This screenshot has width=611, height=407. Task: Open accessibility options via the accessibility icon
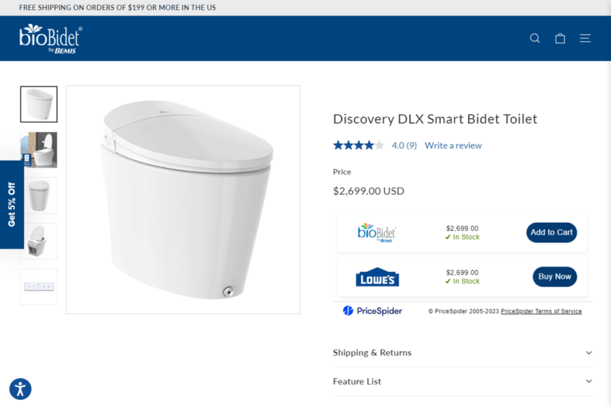pyautogui.click(x=20, y=389)
